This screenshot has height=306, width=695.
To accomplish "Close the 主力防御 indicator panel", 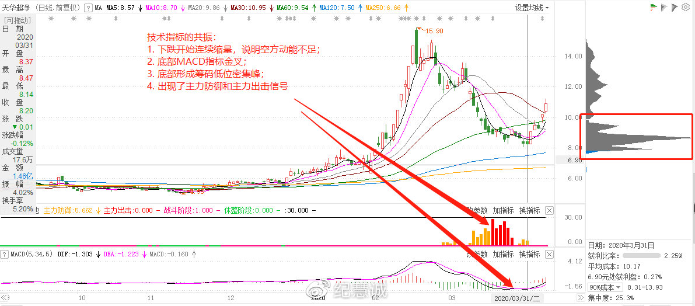I will pyautogui.click(x=549, y=210).
